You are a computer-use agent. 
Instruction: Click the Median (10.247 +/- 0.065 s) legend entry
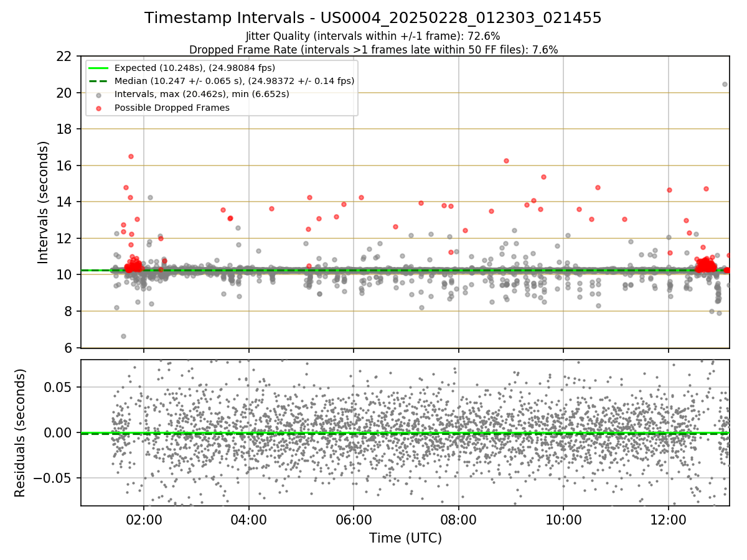(234, 81)
